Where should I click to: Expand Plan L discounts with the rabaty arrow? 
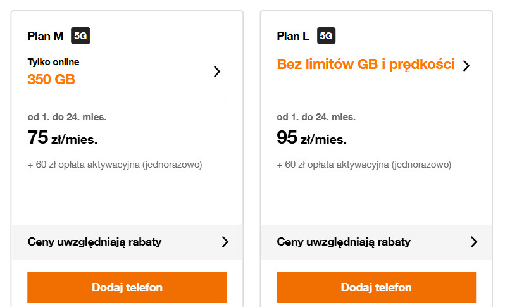pyautogui.click(x=474, y=242)
